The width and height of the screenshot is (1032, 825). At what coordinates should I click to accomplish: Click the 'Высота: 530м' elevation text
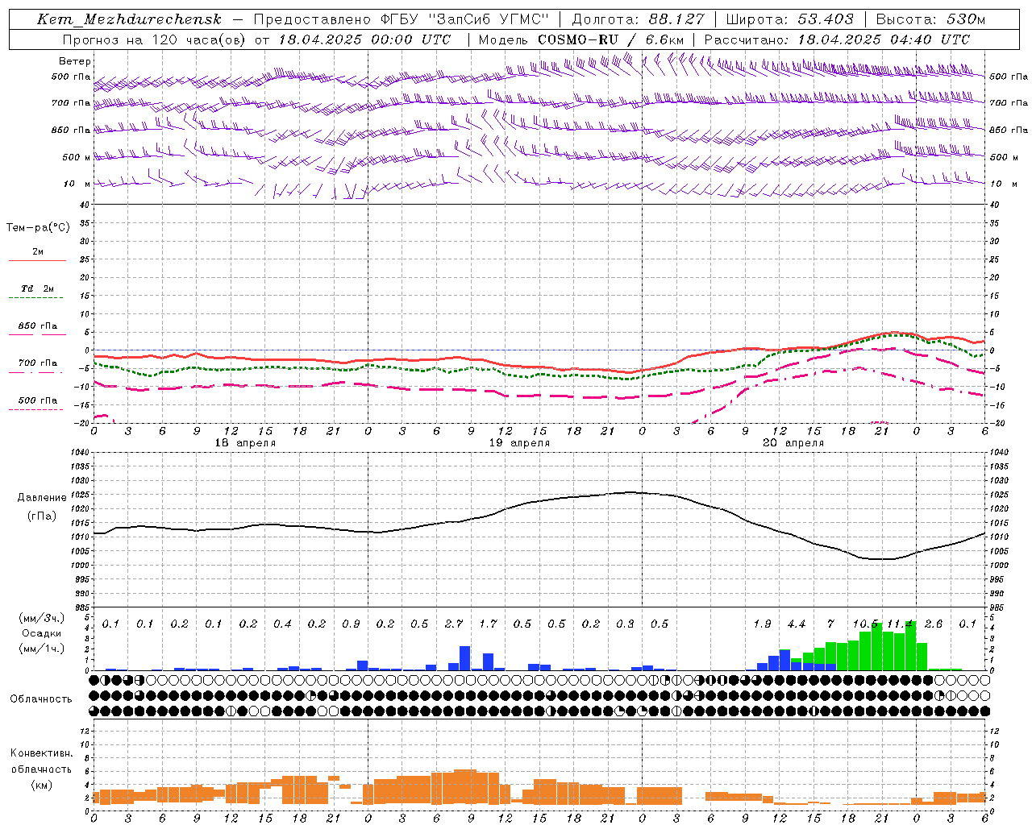(930, 19)
